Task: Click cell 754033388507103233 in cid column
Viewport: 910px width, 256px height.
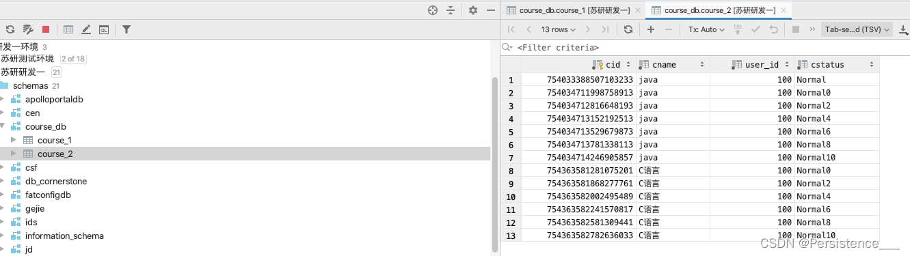Action: click(x=578, y=80)
